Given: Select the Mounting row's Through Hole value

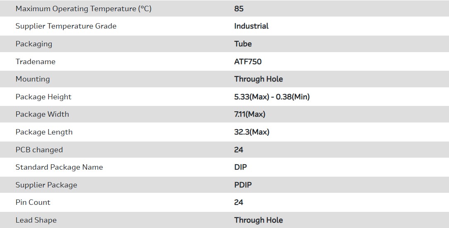Looking at the screenshot, I should [x=259, y=79].
